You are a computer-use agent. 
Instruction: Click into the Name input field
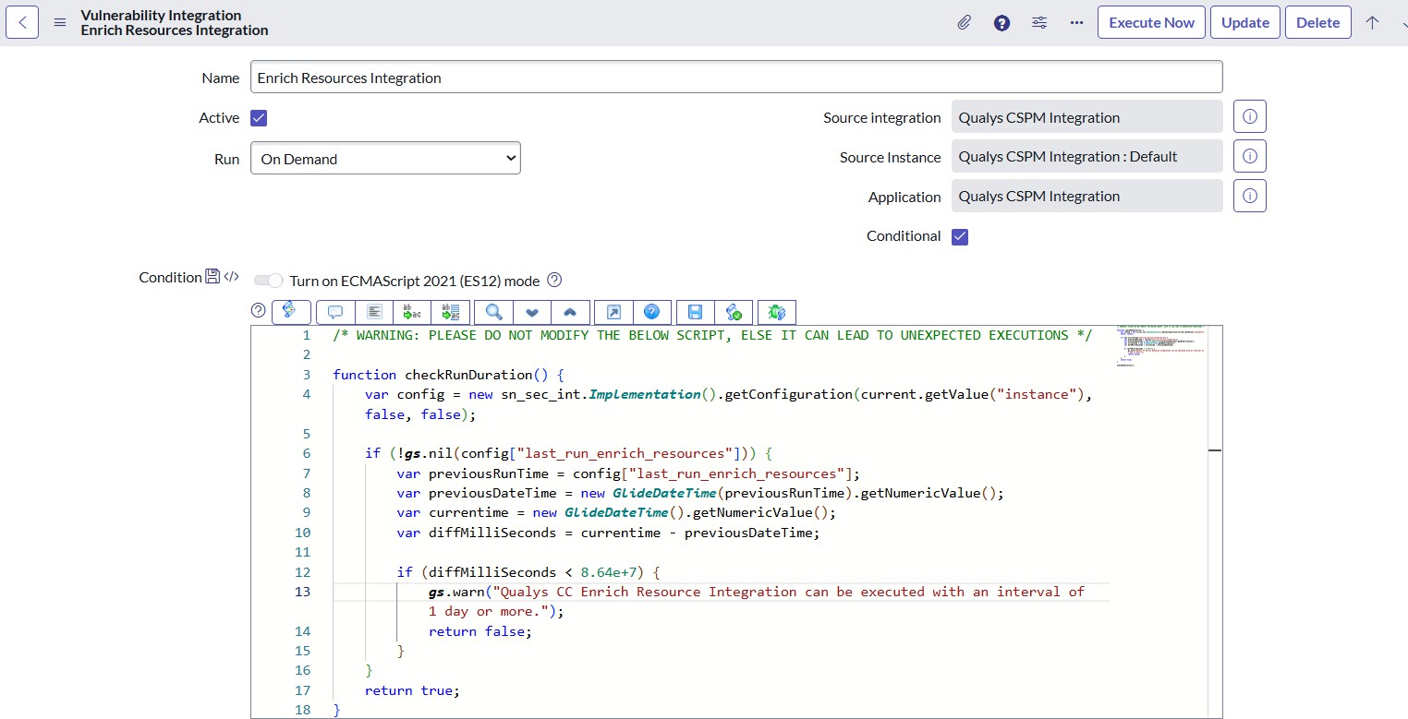736,78
